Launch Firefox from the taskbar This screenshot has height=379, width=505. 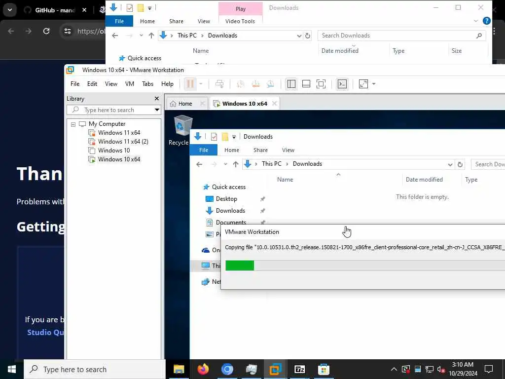click(x=203, y=369)
